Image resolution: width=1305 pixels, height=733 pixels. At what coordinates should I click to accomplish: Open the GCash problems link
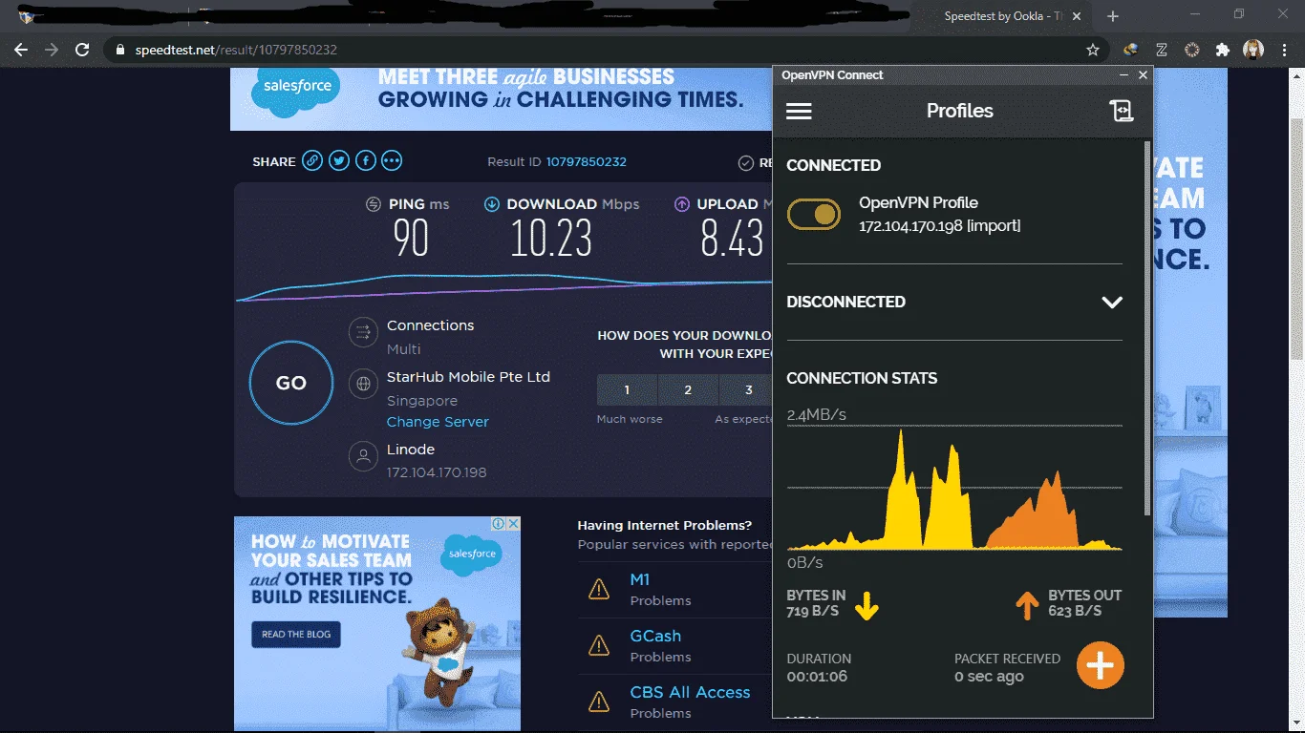(x=655, y=636)
